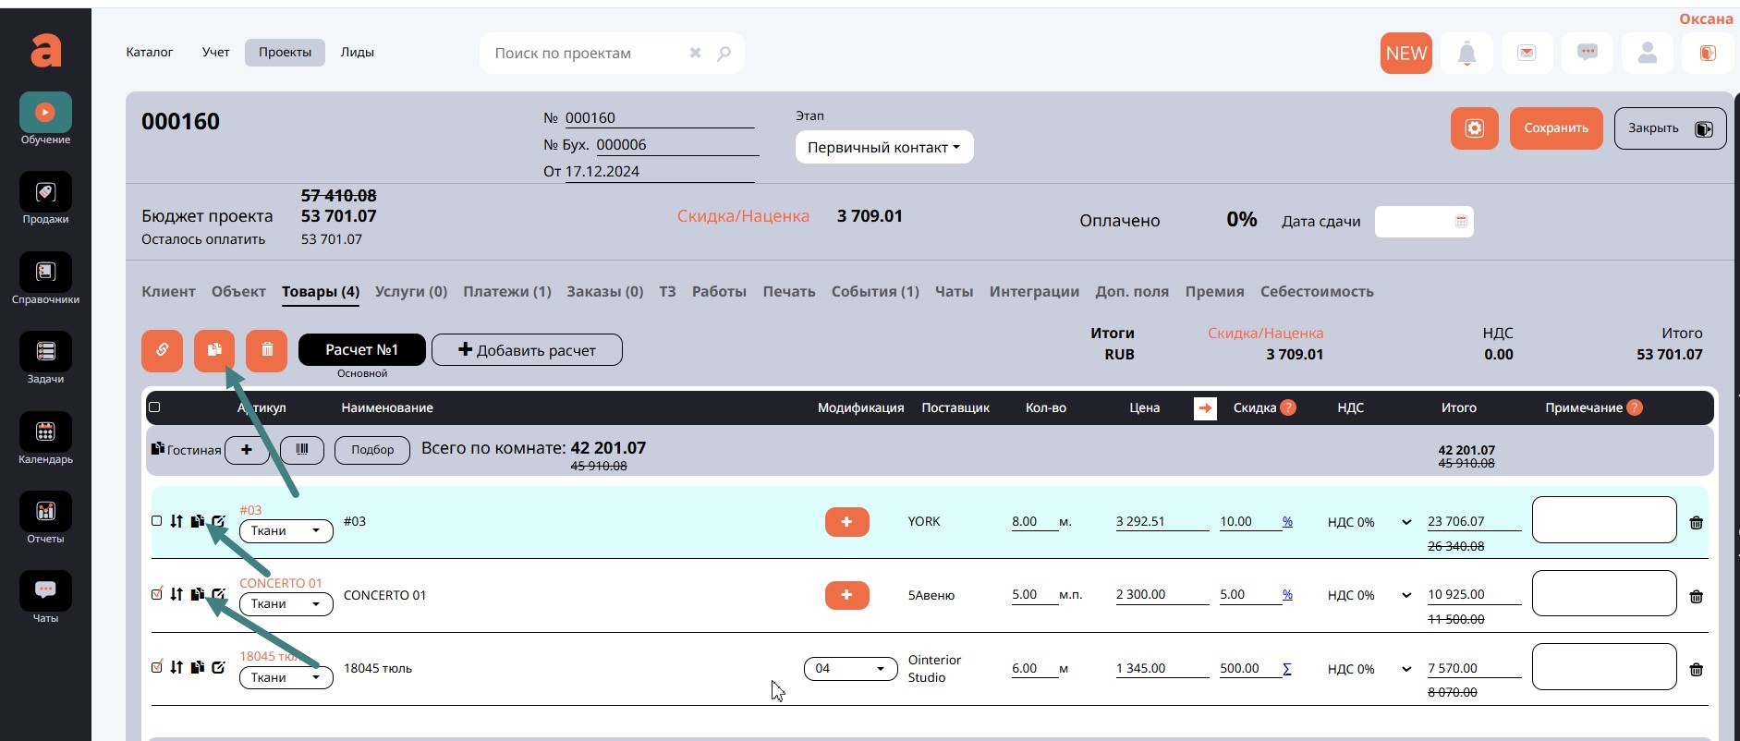1740x741 pixels.
Task: Open Отчеты in the left sidebar
Action: (45, 518)
